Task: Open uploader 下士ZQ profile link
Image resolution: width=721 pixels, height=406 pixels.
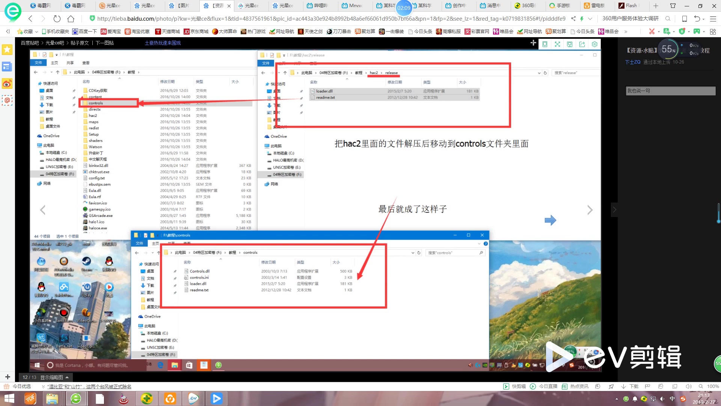Action: pyautogui.click(x=633, y=62)
